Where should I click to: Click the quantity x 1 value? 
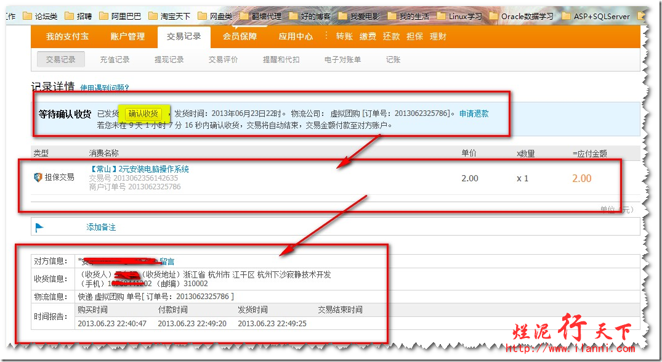(x=523, y=178)
